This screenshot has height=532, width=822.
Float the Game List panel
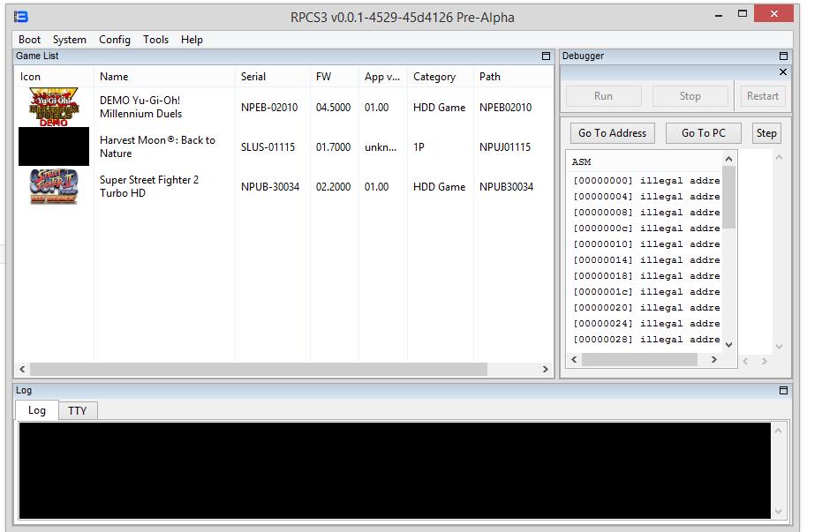546,56
